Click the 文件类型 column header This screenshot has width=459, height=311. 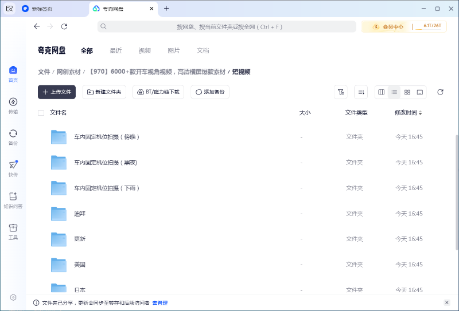click(x=356, y=113)
